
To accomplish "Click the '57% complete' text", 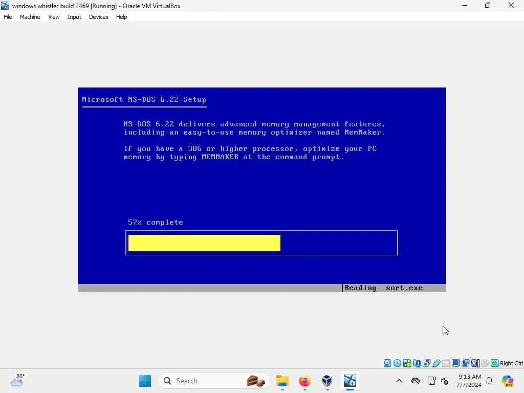I will click(156, 222).
